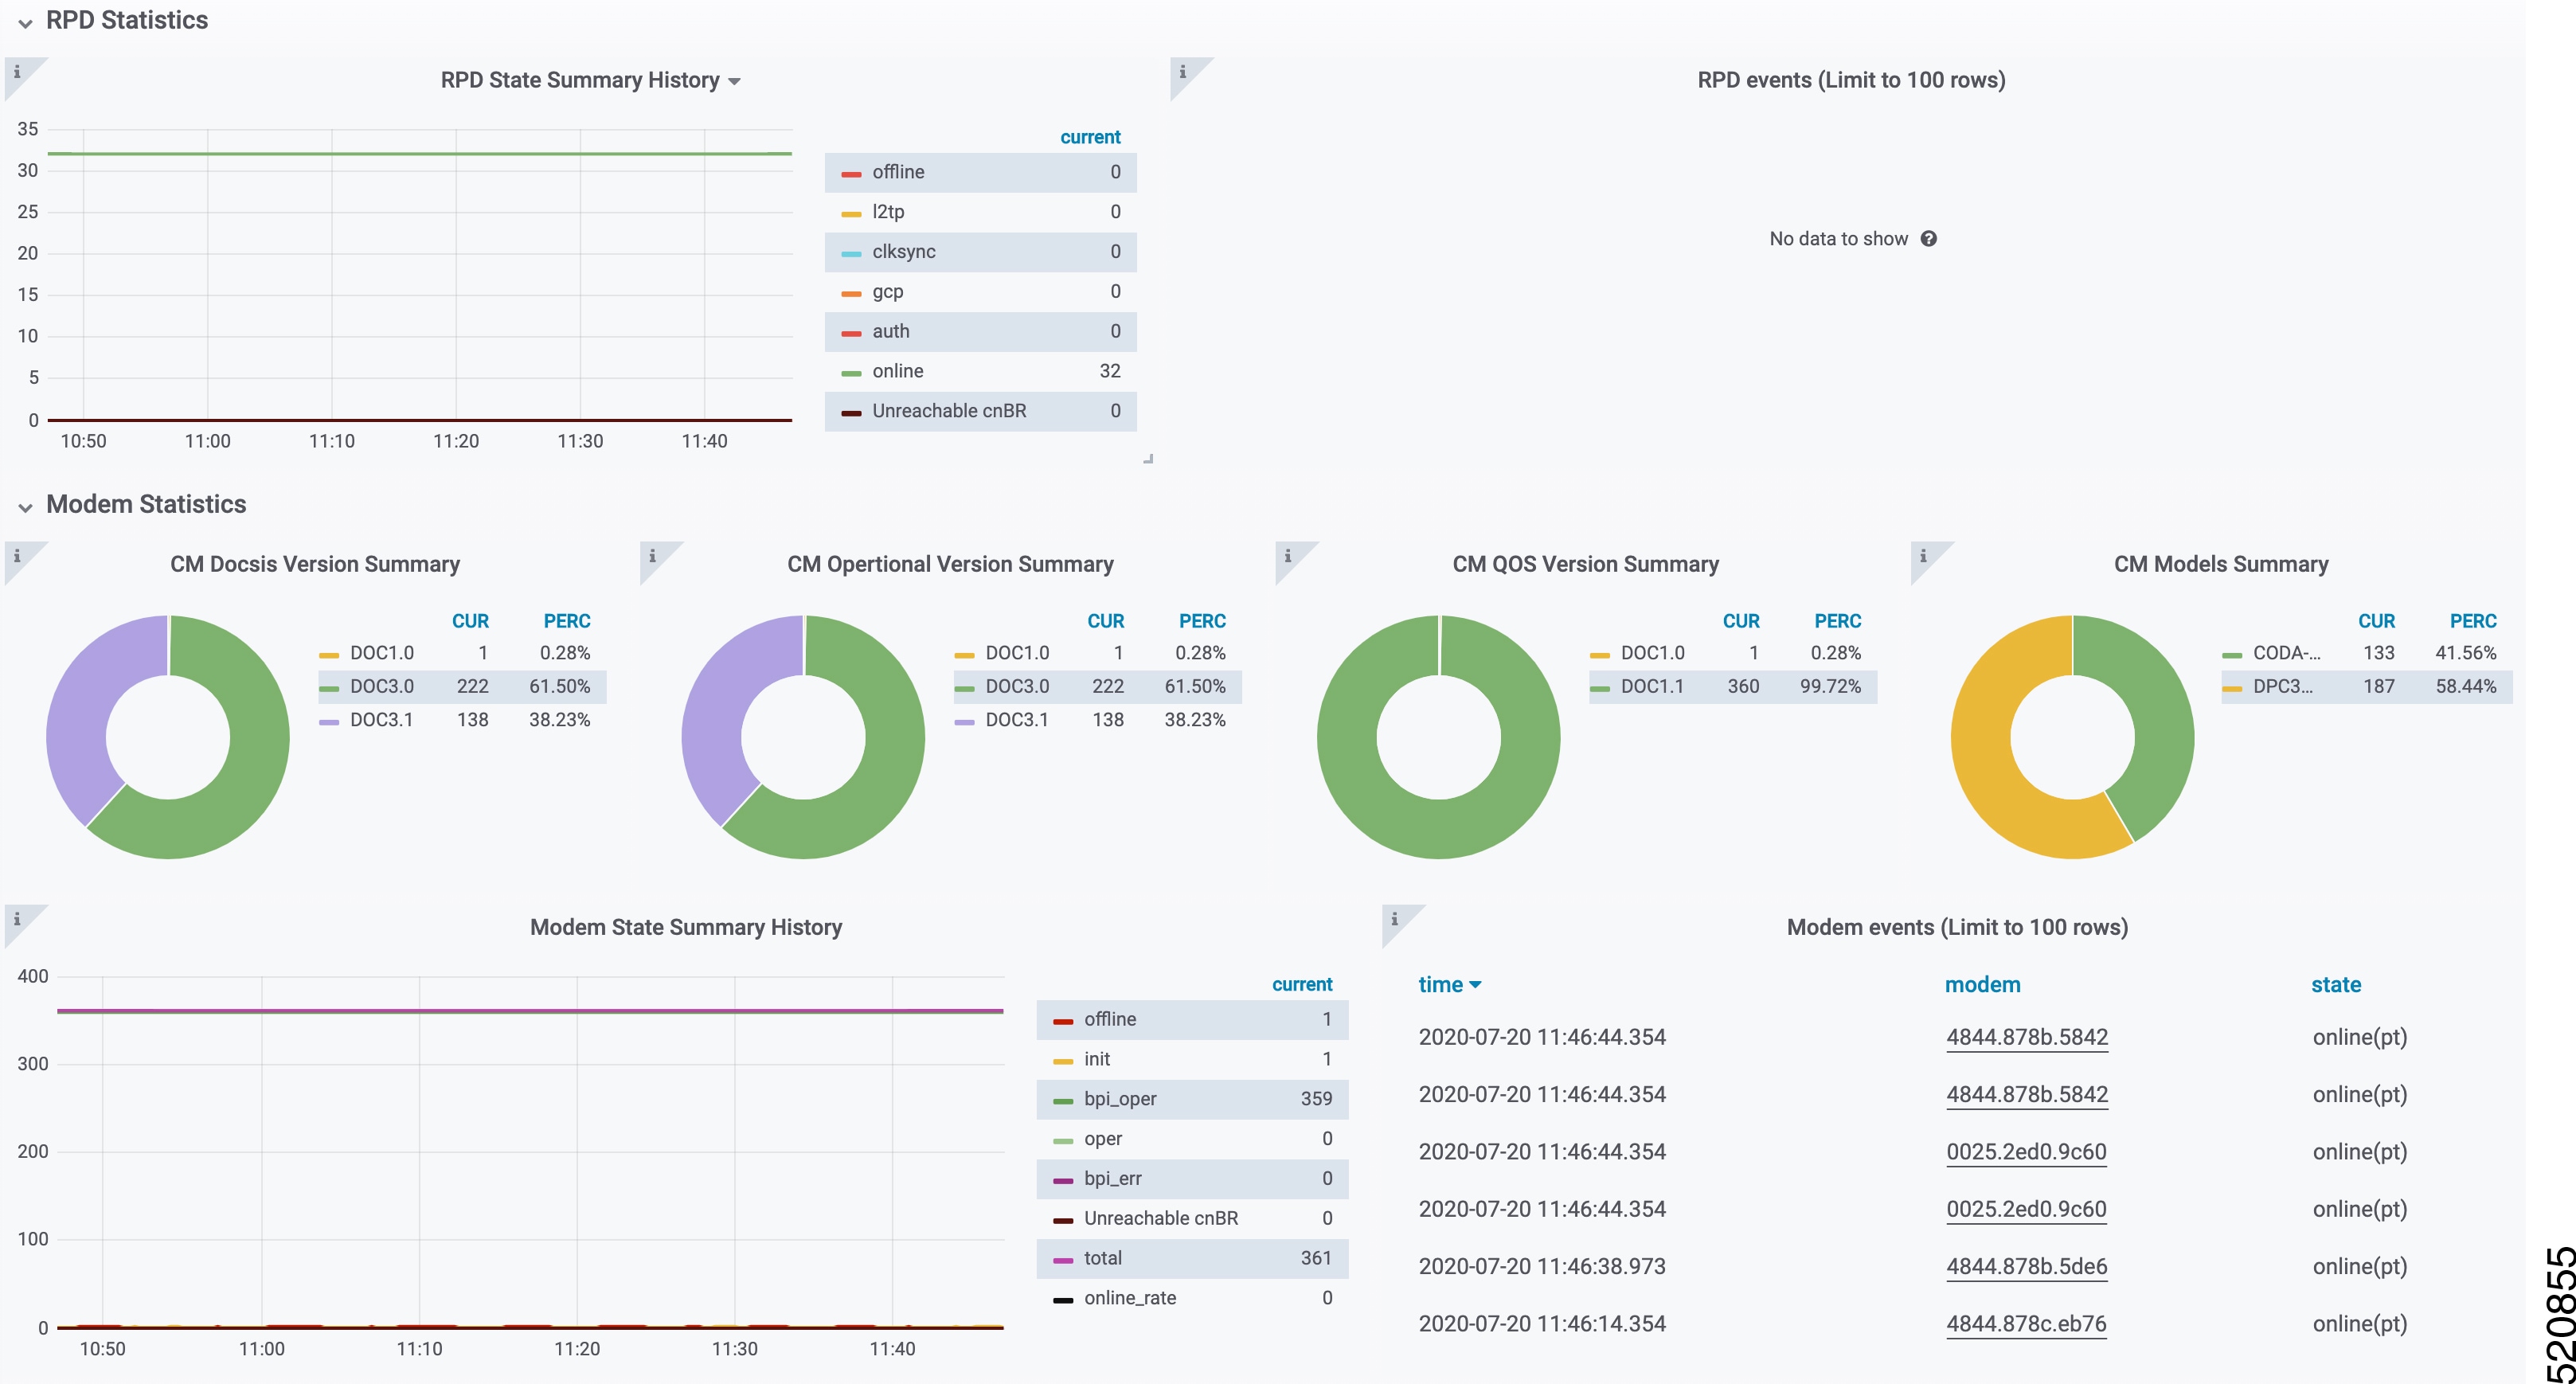Image resolution: width=2576 pixels, height=1384 pixels.
Task: Open info icon of CM Docsis Version Summary
Action: tap(17, 556)
